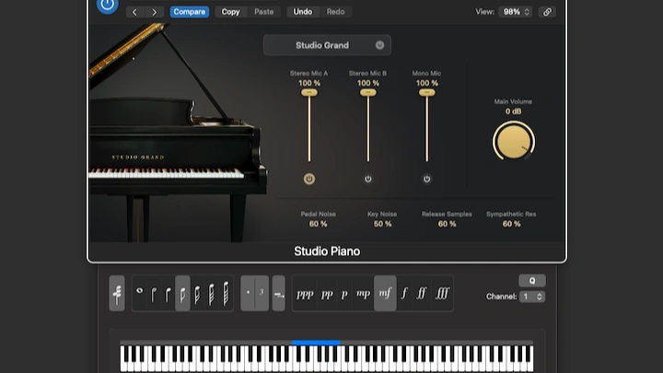This screenshot has width=663, height=373.
Task: Toggle the chord mode button
Action: 117,294
